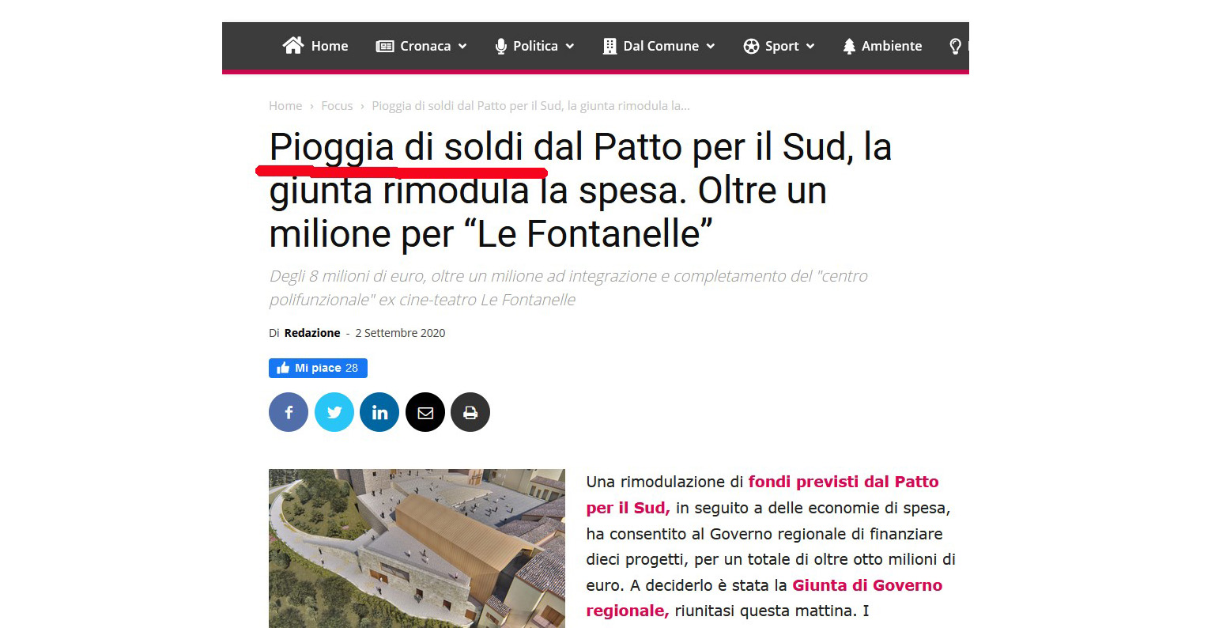Go to Home in breadcrumb trail
The image size is (1219, 628).
click(285, 106)
